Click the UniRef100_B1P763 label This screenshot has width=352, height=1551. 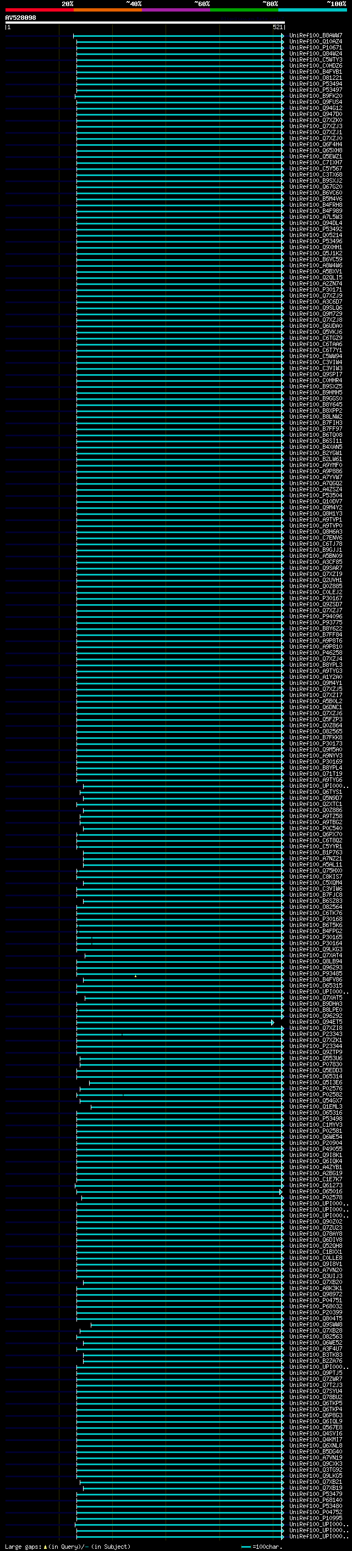coord(315,853)
